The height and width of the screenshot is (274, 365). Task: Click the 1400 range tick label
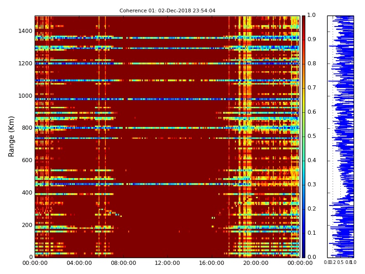25,31
